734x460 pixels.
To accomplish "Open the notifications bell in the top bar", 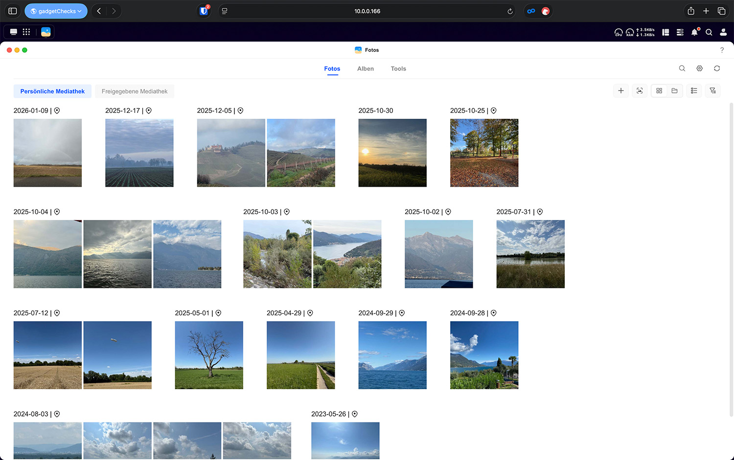I will [694, 32].
